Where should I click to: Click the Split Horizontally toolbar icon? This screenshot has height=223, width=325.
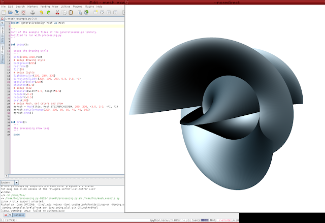point(109,12)
